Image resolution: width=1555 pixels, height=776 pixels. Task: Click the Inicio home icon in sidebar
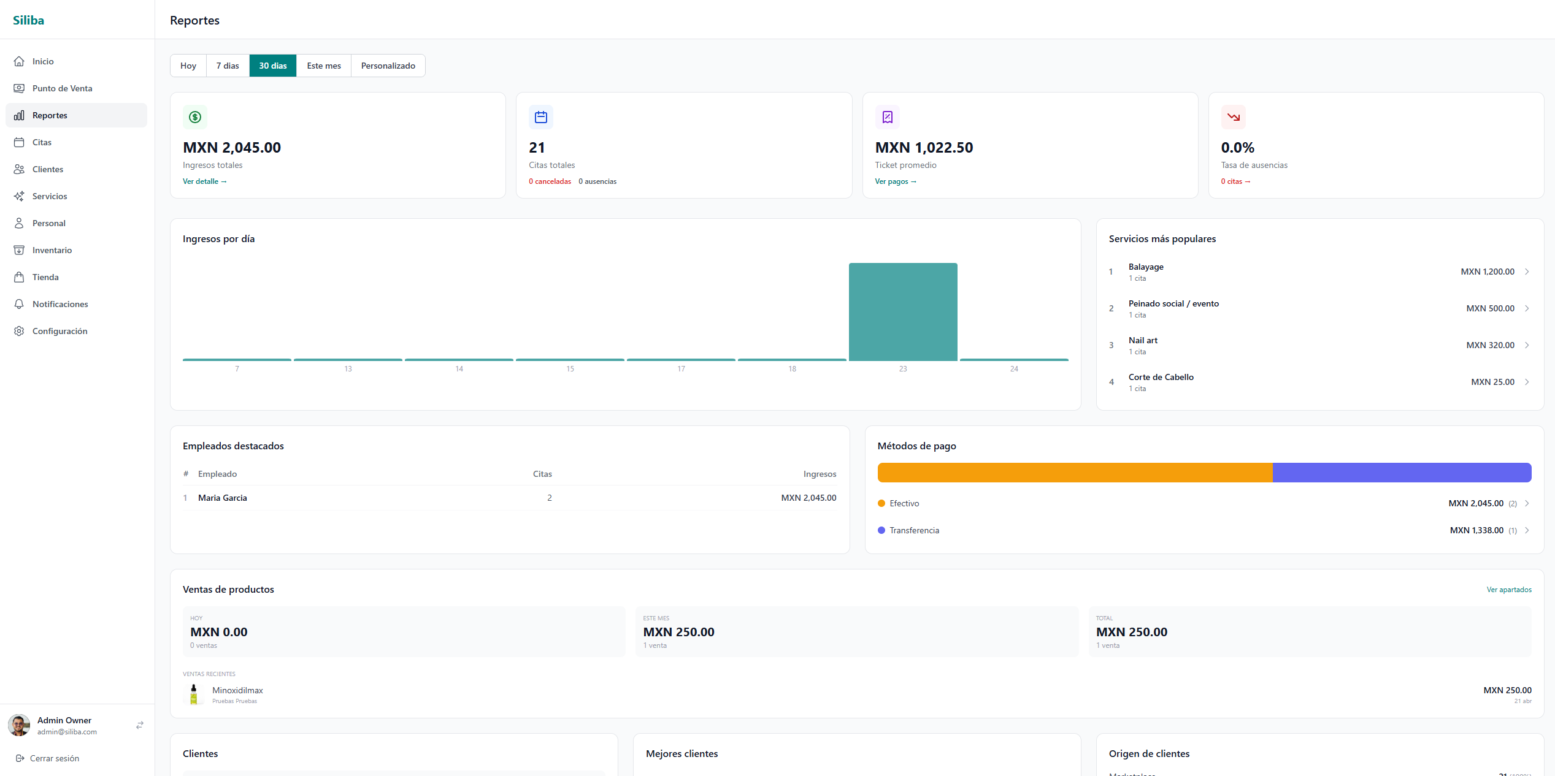coord(19,61)
